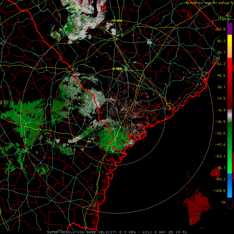
Task: Select the -109.8 legend value
Action: [219, 191]
